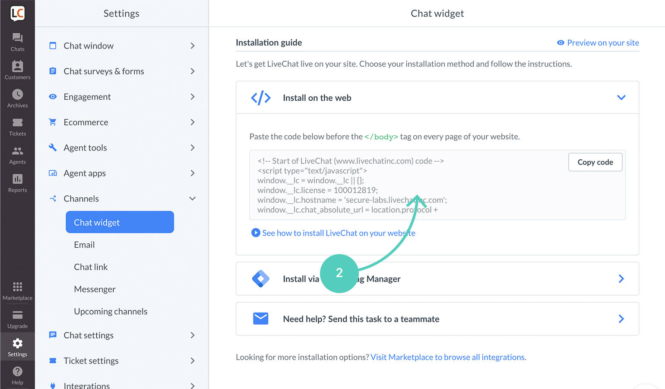Click the LiveChat logo
Screen dimensions: 665x389
tap(17, 13)
